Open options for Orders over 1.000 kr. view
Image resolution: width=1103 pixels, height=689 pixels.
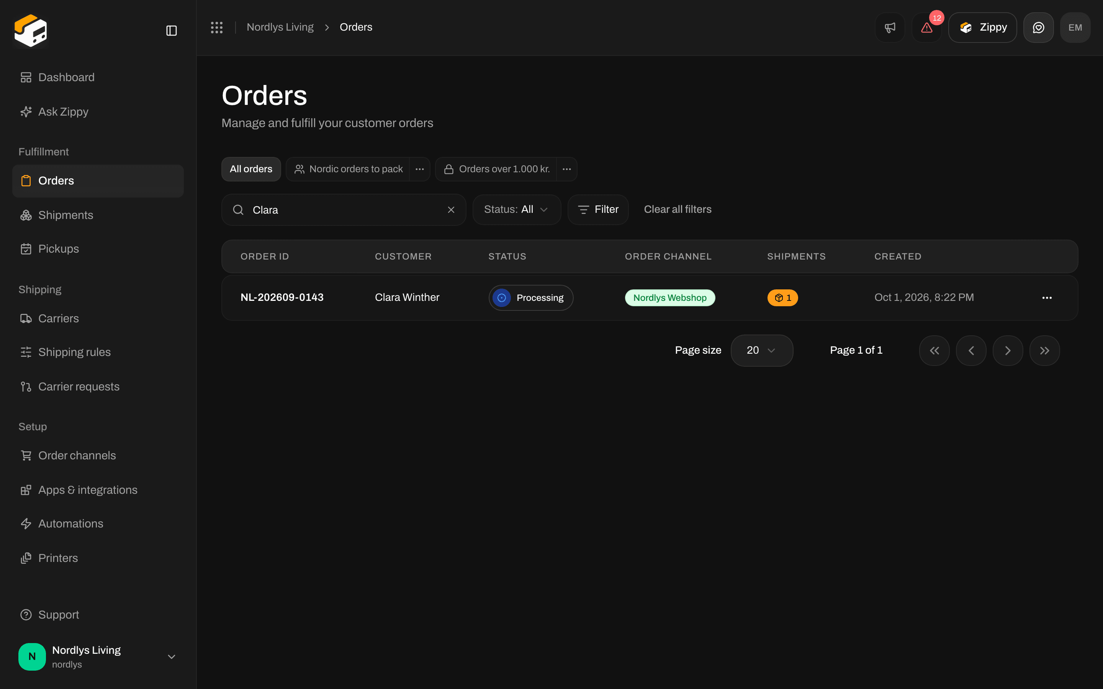click(x=566, y=169)
